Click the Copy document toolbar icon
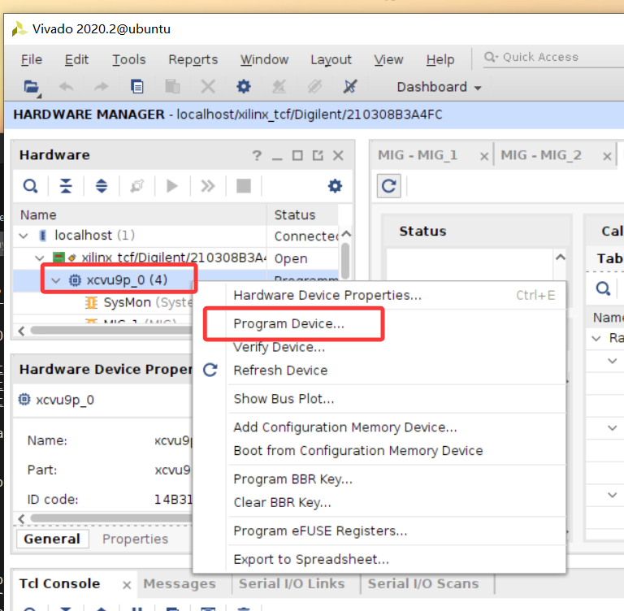This screenshot has width=624, height=611. pos(136,86)
